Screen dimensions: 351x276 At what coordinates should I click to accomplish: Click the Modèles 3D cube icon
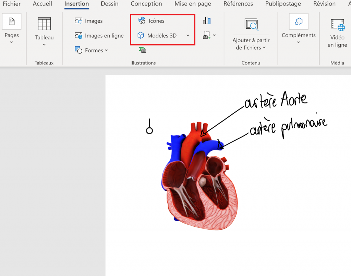pos(141,35)
